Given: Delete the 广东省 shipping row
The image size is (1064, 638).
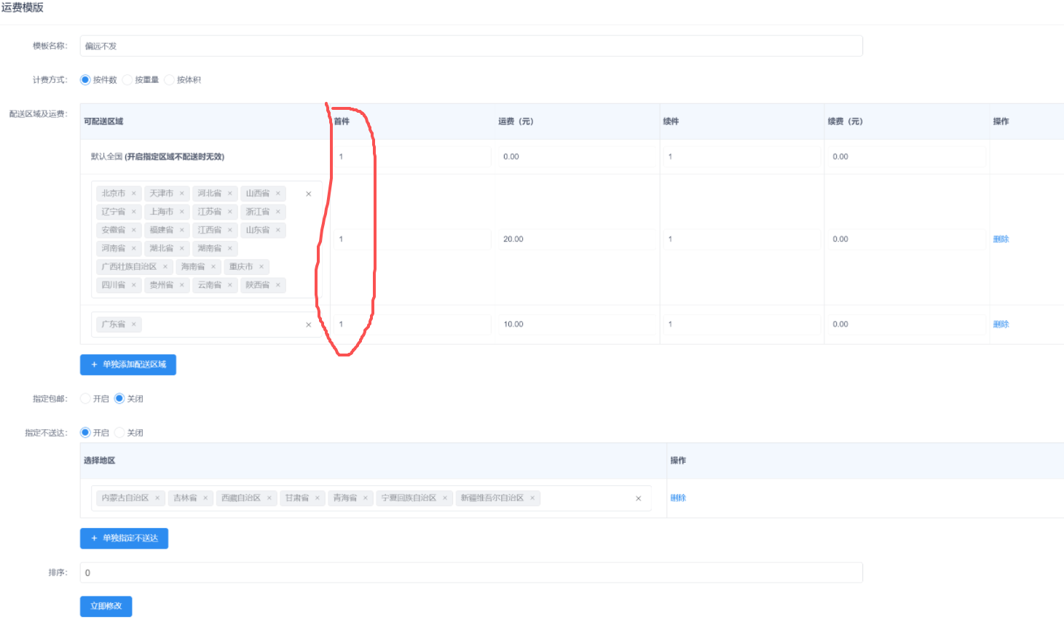Looking at the screenshot, I should pos(1001,324).
